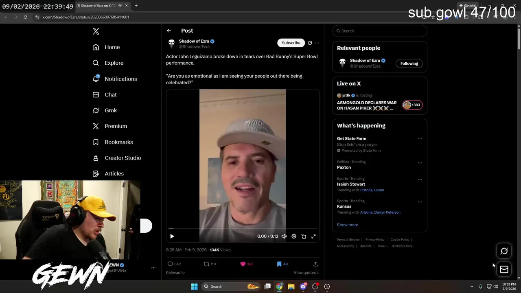The width and height of the screenshot is (521, 293).
Task: Unlike the post showing 385 likes
Action: (x=247, y=264)
